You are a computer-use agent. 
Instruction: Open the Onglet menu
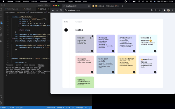click(70, 1)
